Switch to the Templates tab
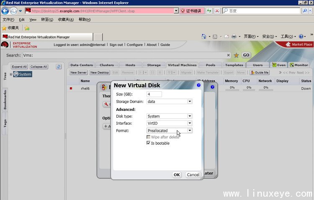314x200 pixels. [x=234, y=65]
